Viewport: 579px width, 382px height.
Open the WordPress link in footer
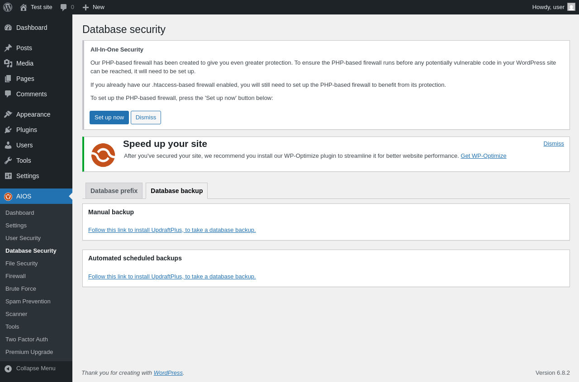168,373
